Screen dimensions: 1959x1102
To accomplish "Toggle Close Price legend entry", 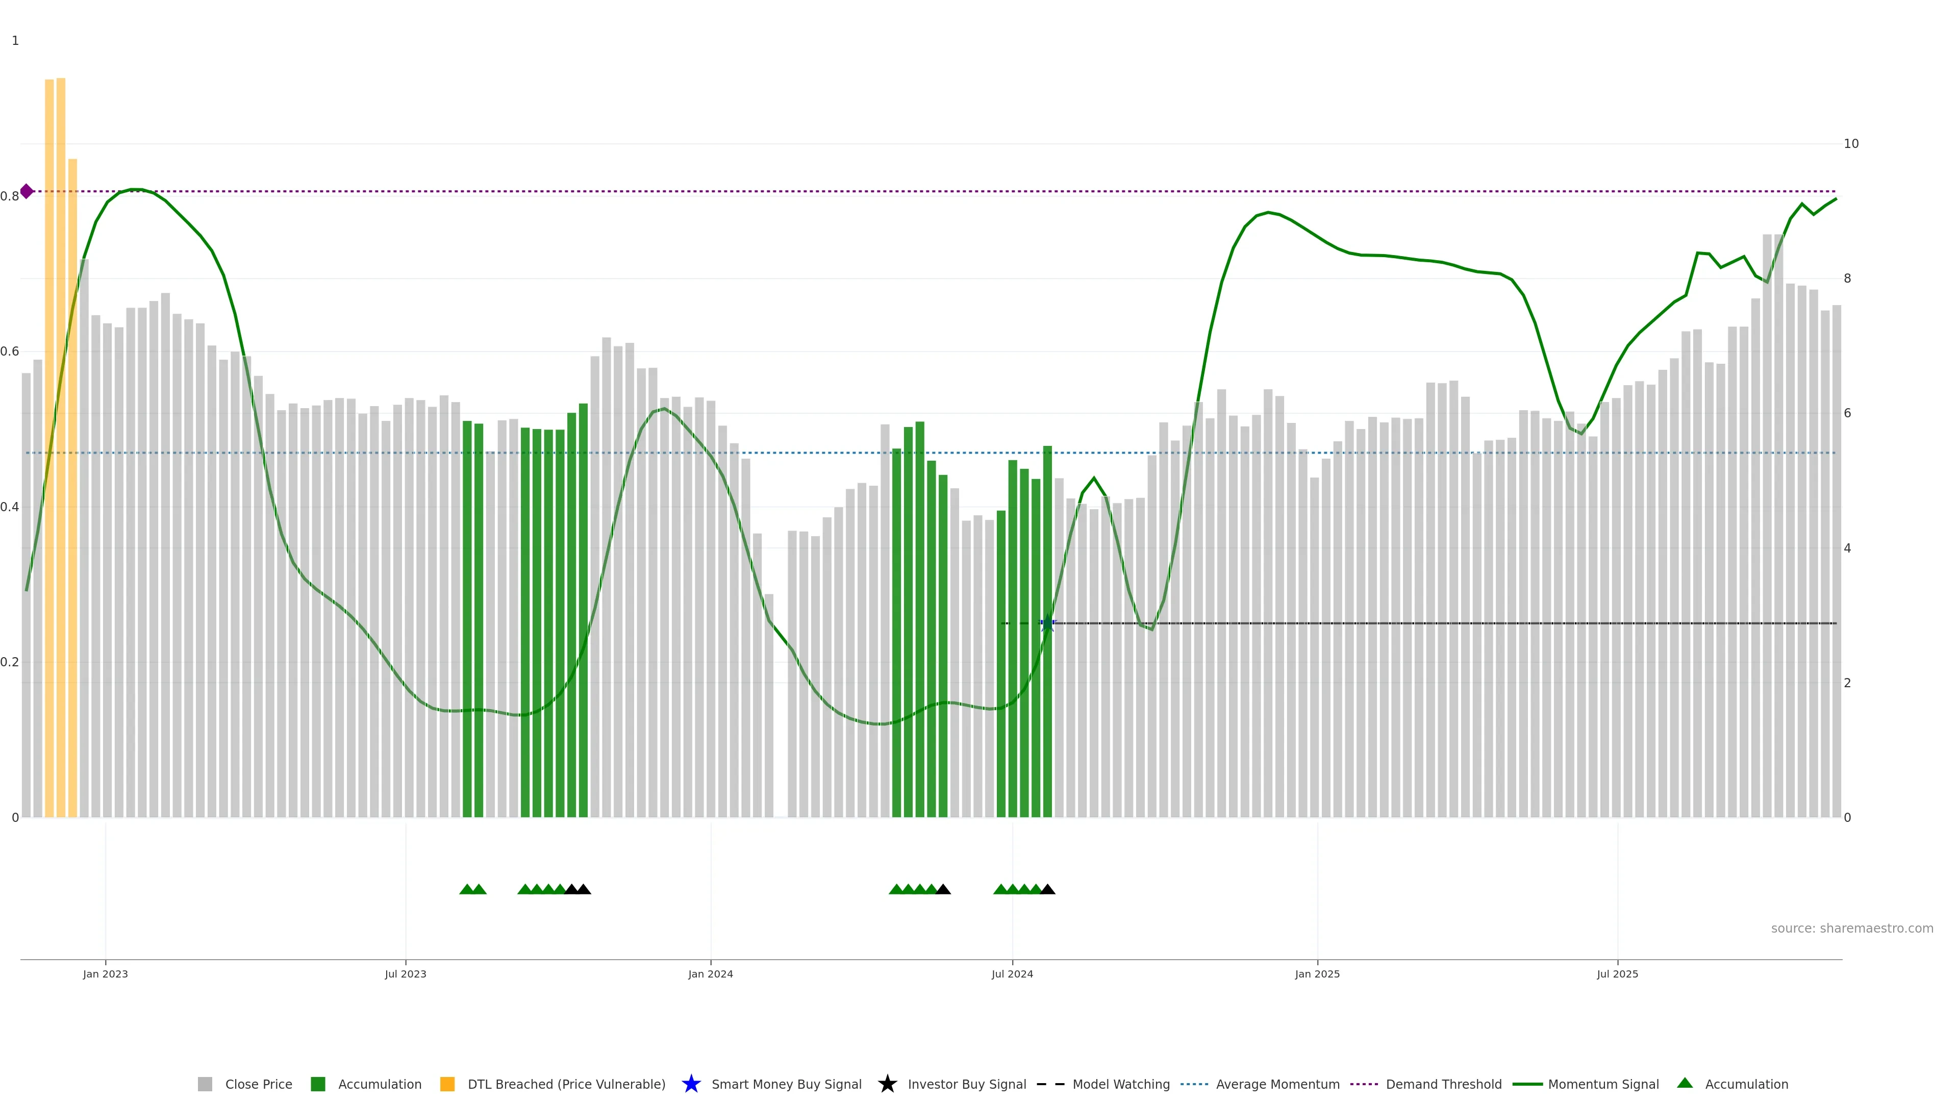I will coord(258,1084).
